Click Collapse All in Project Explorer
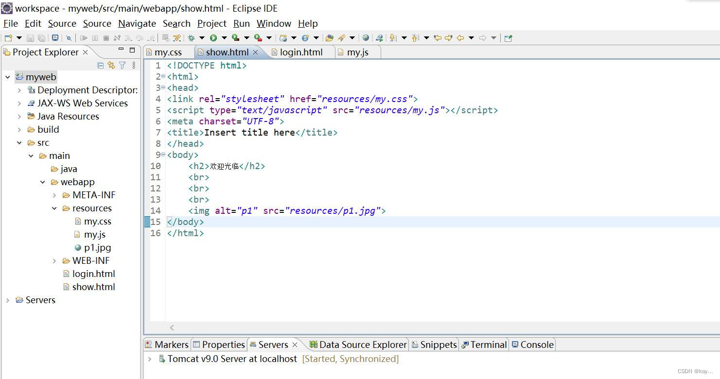720x379 pixels. pos(100,65)
